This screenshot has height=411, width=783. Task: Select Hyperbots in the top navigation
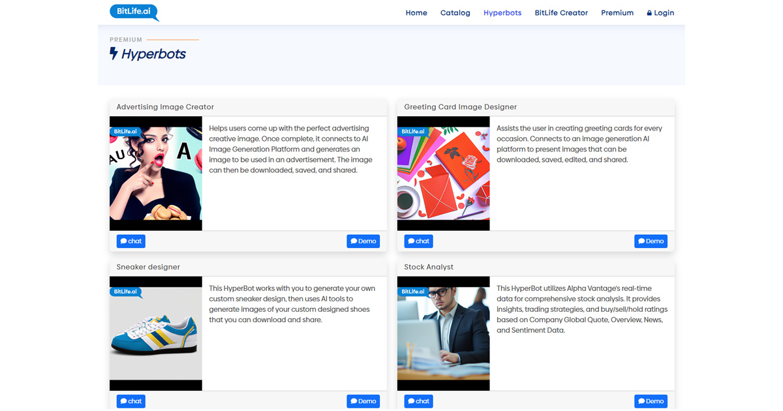click(x=502, y=13)
